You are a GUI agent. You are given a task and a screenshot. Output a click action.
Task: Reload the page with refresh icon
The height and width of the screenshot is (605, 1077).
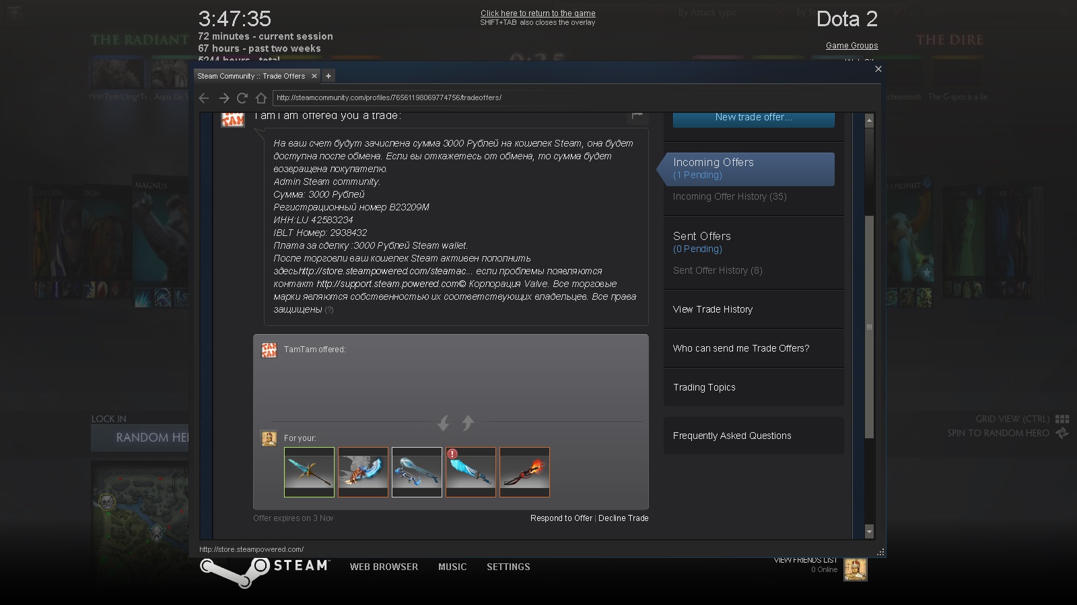coord(242,98)
